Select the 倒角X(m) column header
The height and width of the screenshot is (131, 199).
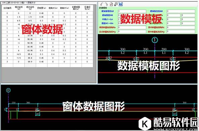click(x=53, y=8)
